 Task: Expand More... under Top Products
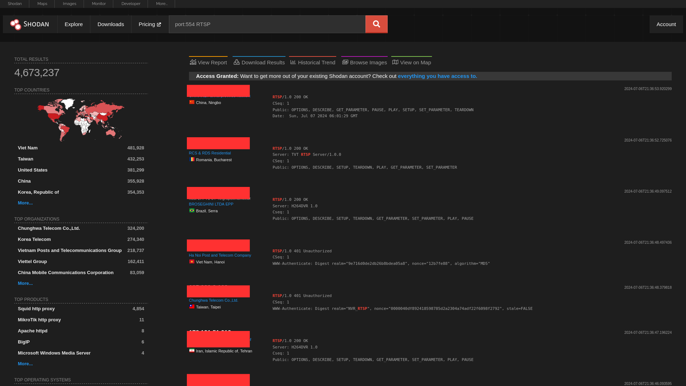coord(25,363)
